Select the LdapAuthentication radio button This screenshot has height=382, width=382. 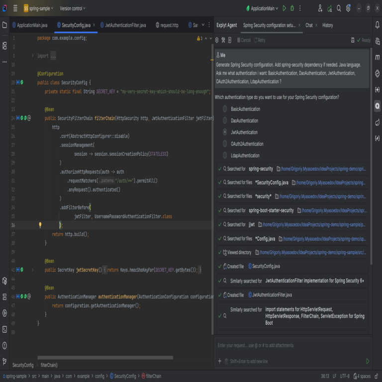pyautogui.click(x=225, y=155)
